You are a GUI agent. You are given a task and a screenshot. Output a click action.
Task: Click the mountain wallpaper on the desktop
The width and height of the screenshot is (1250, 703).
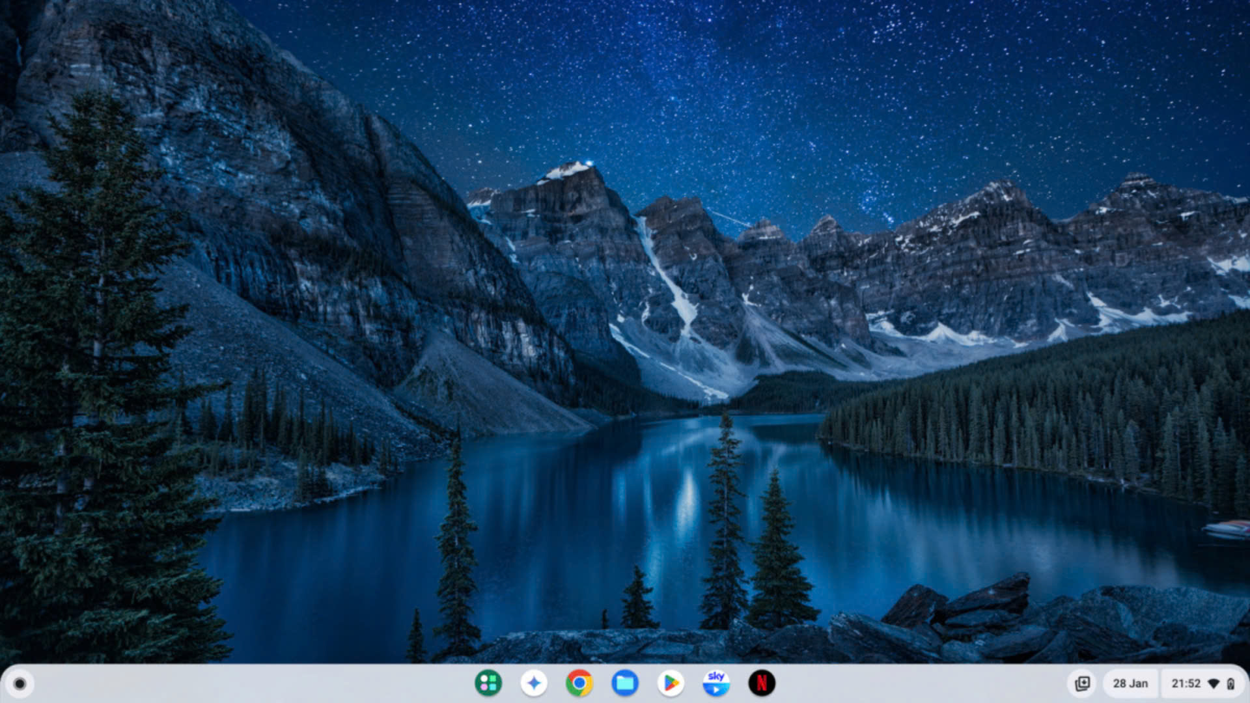click(x=625, y=325)
